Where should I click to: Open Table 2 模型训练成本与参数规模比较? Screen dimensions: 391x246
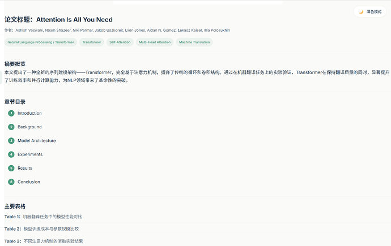click(41, 229)
